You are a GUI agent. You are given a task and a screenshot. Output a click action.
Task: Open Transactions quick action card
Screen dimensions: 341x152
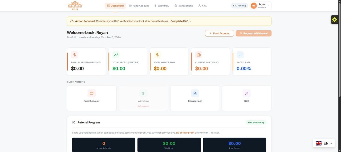[x=195, y=98]
